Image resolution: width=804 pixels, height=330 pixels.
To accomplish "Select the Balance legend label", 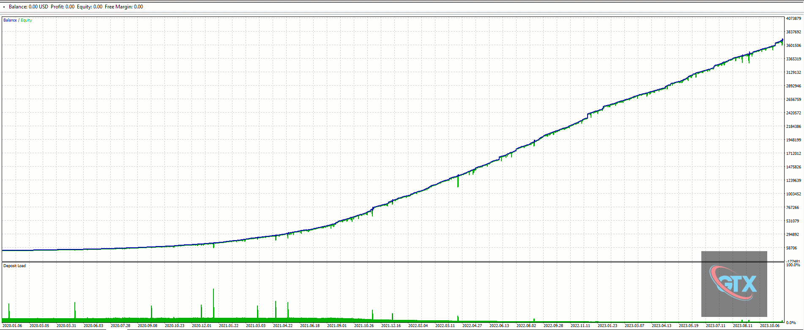I will coord(10,20).
